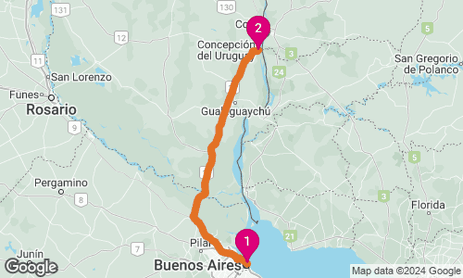
Task: Select the Rosario city label
Action: pos(51,110)
